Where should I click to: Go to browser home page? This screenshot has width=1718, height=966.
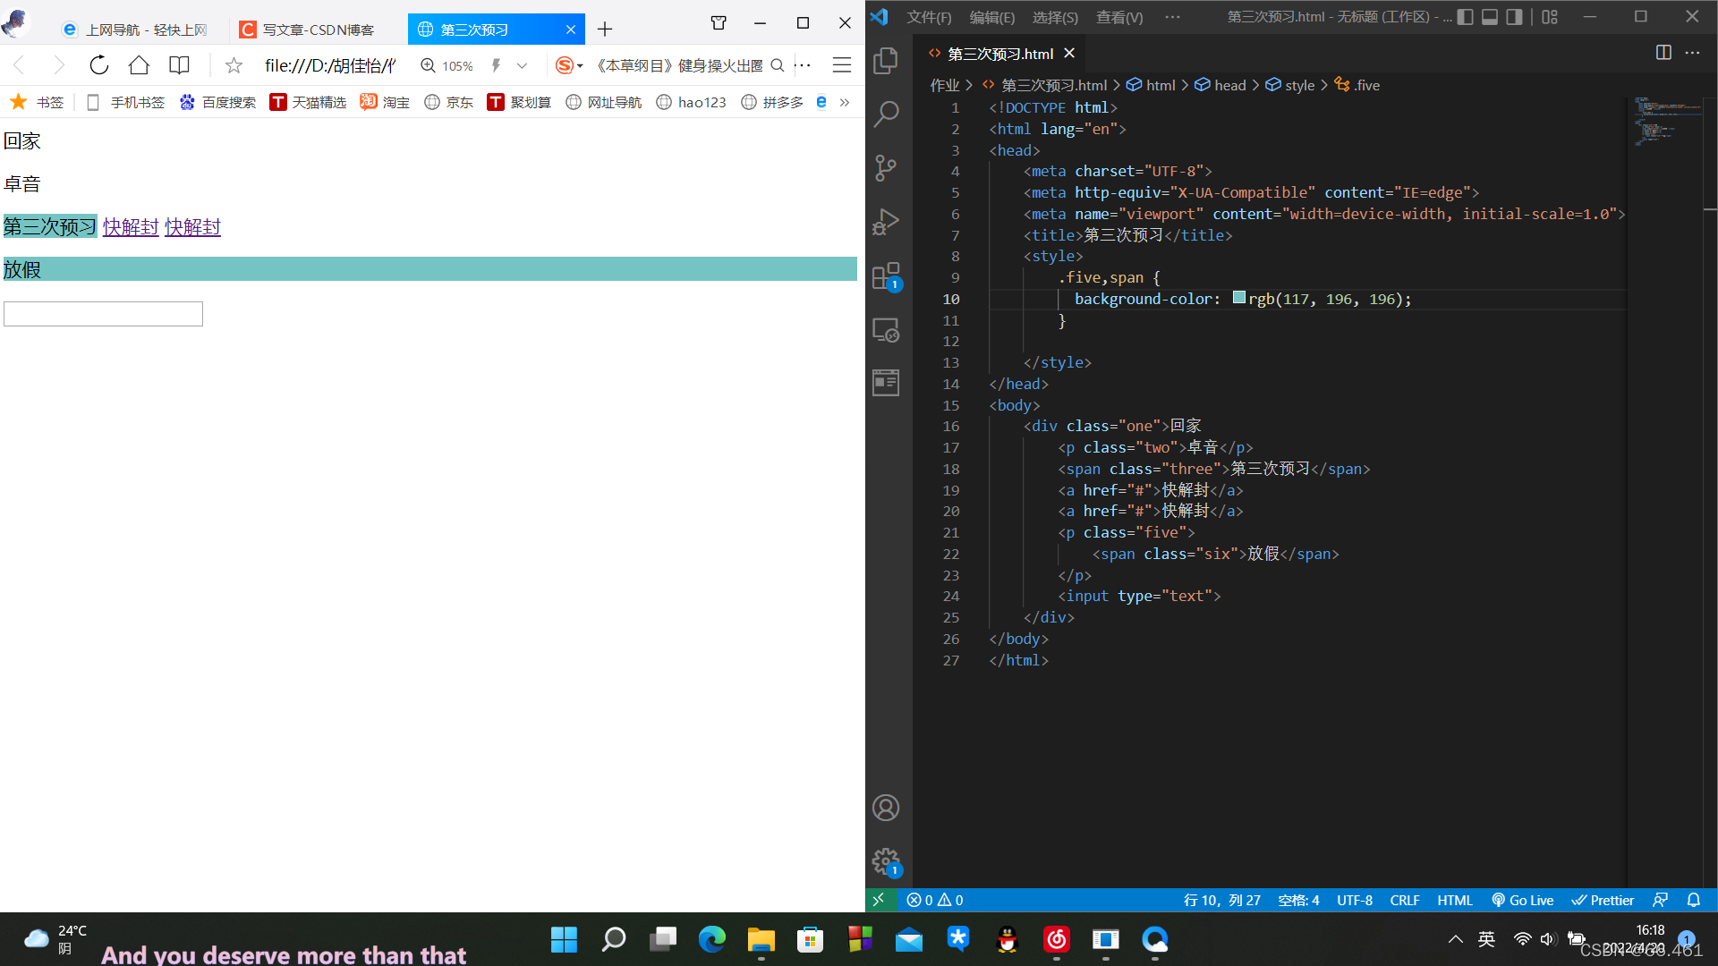coord(139,64)
